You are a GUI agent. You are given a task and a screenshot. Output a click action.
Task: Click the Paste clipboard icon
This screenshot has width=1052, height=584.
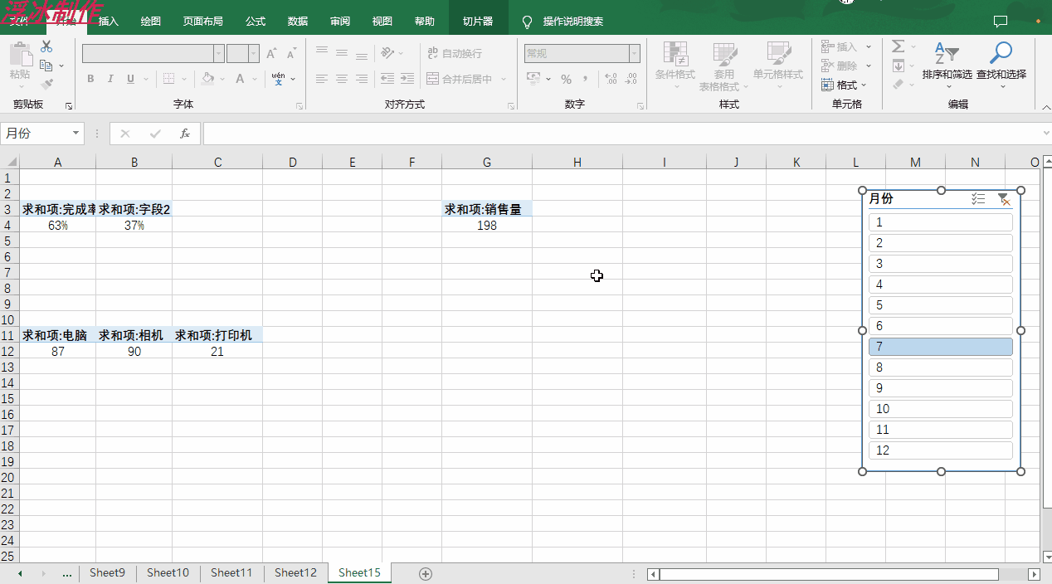point(20,55)
